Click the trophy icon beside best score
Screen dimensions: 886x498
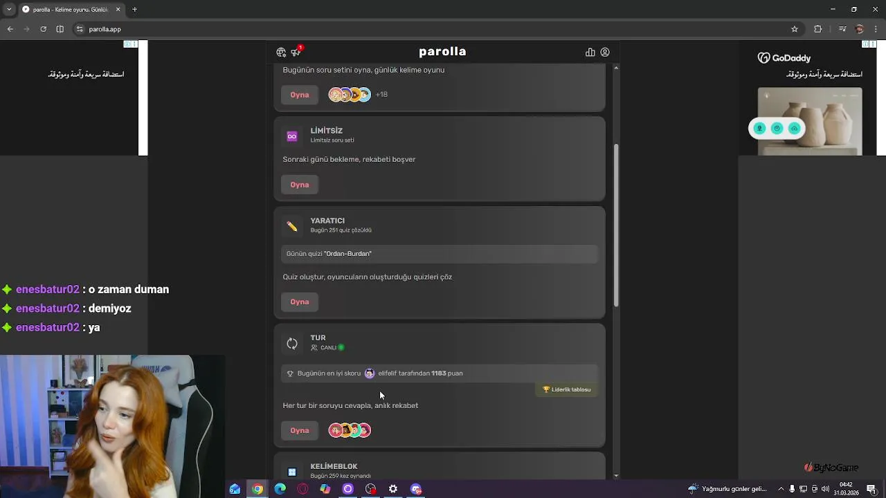tap(290, 373)
